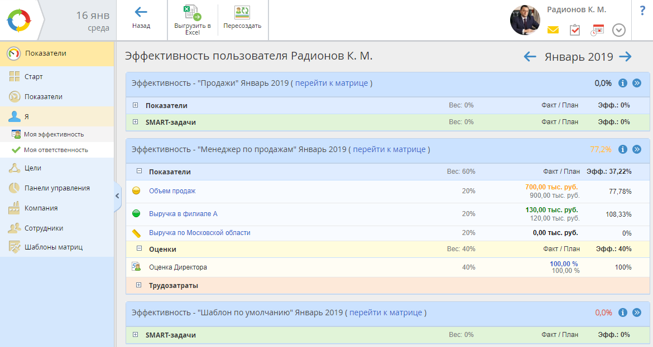Open user dropdown arrow under Радионов К. М.
Screen dimensions: 653x347
point(618,30)
